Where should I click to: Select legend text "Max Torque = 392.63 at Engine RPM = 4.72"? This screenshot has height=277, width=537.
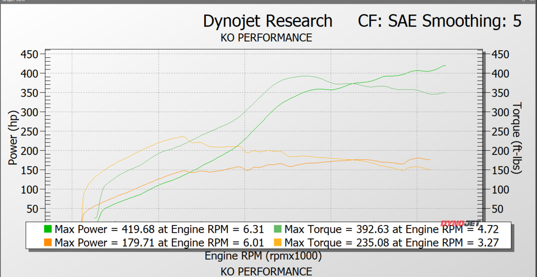[x=392, y=229]
